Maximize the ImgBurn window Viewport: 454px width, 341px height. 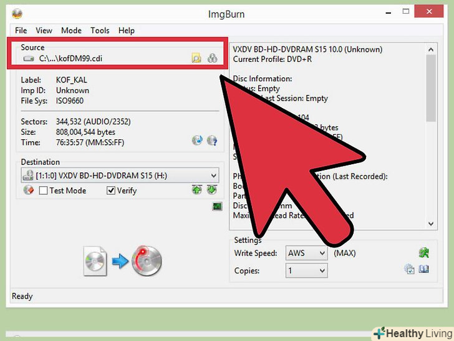point(406,12)
